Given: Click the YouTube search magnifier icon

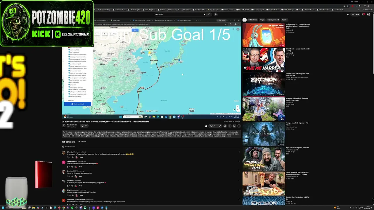Looking at the screenshot, I should point(209,14).
